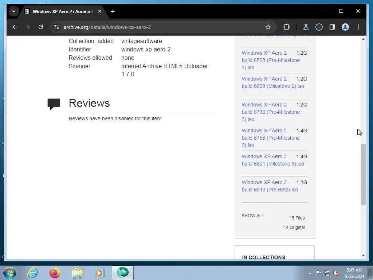Click the Reviews speech bubble icon
The width and height of the screenshot is (373, 280).
pos(54,104)
